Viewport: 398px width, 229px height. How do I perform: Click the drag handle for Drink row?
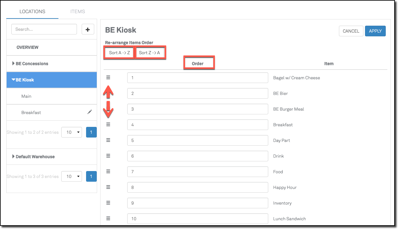[x=108, y=156]
